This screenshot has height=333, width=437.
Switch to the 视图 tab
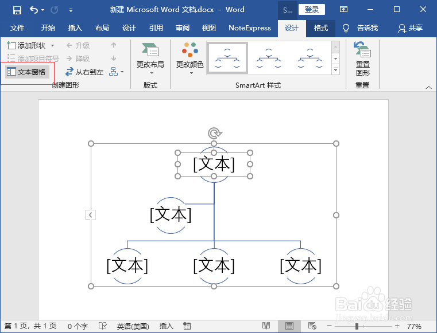[x=209, y=28]
